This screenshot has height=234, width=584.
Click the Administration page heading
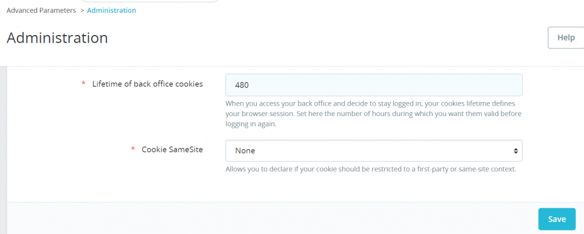click(x=57, y=38)
